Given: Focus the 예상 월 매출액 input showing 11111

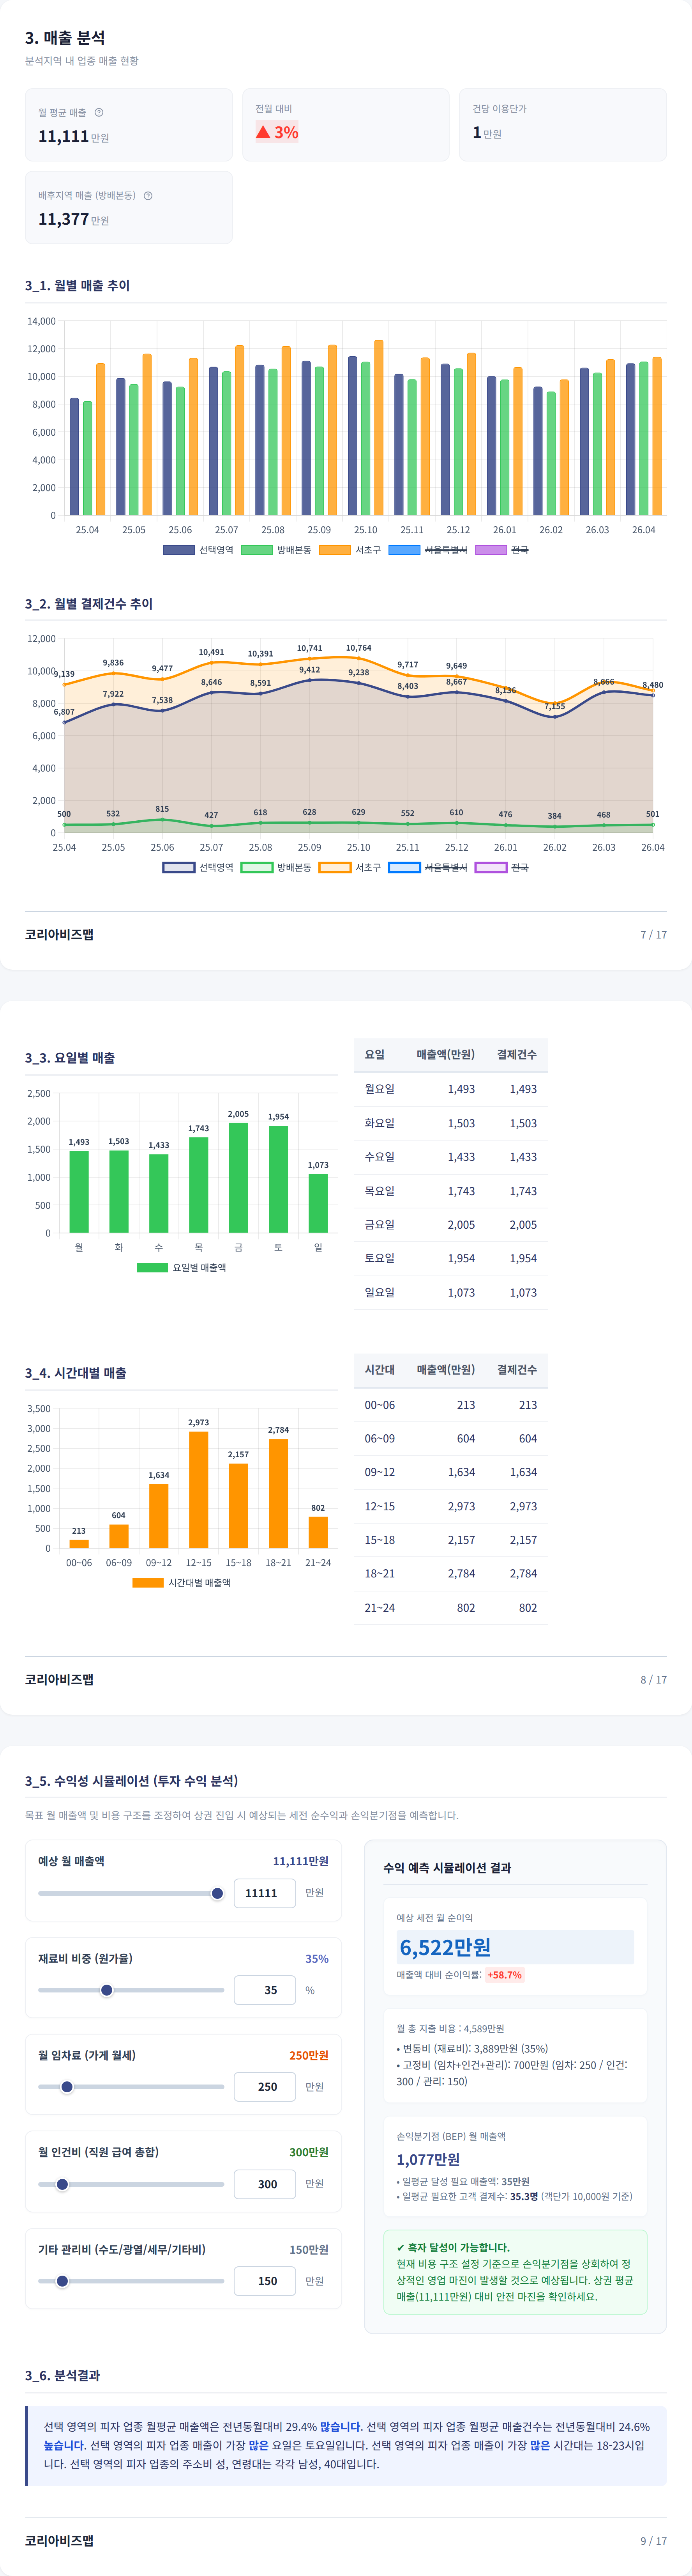Looking at the screenshot, I should tap(265, 1893).
